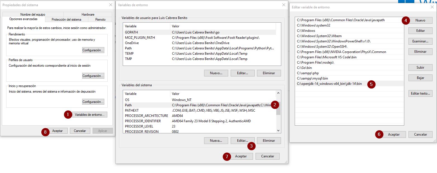
Task: Select the openjdk-14 jdk-14\bin entry
Action: [x=349, y=84]
